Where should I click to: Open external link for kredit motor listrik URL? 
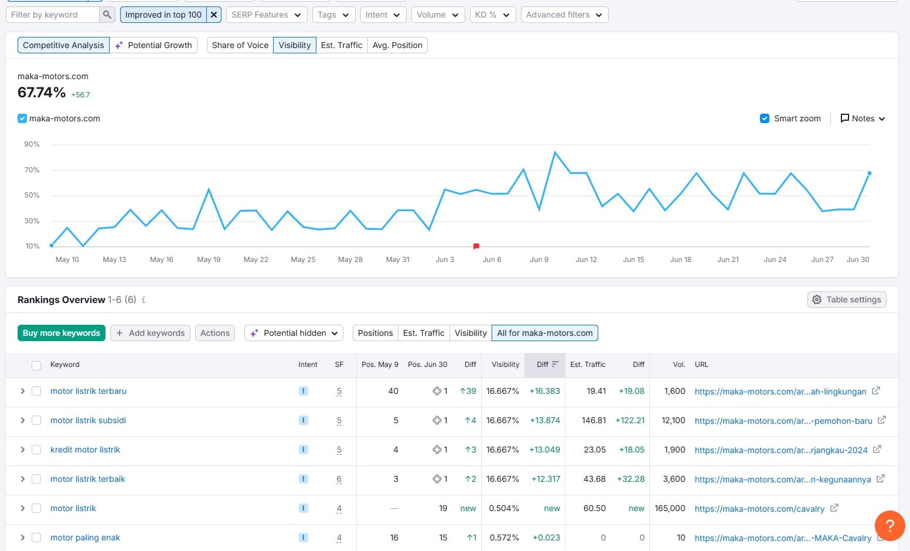pos(877,449)
